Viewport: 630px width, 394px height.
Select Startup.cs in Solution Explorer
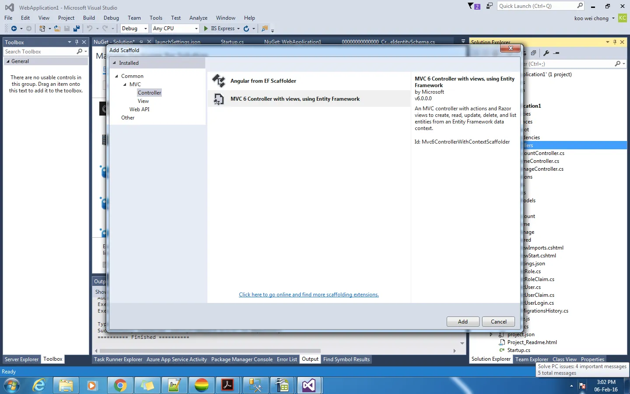[518, 350]
